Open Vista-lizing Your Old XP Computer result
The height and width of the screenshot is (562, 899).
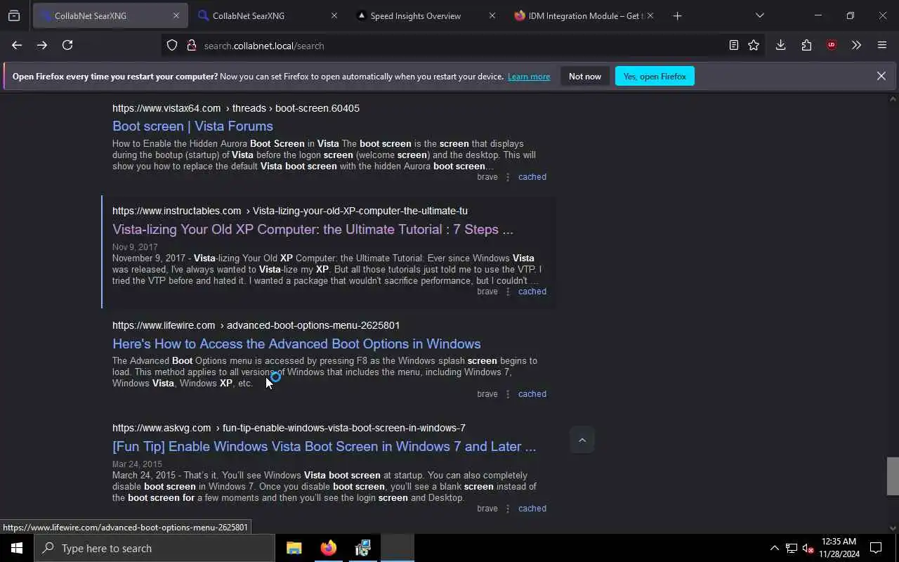(313, 230)
